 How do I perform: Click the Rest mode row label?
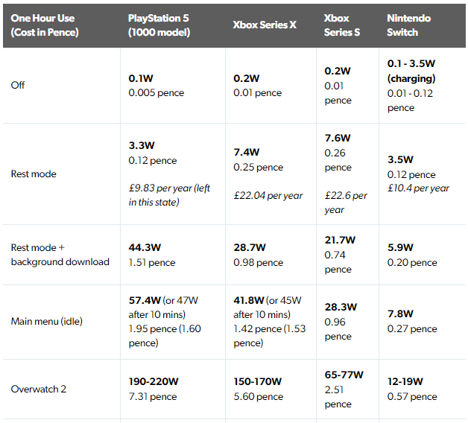(x=34, y=174)
